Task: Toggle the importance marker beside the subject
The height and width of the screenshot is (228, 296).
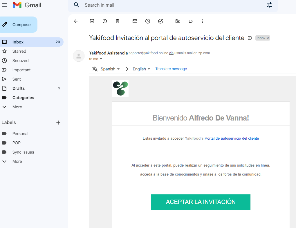Action: tap(250, 38)
